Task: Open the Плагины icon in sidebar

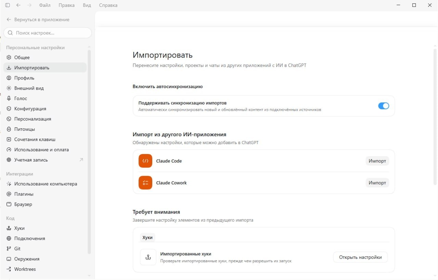Action: [x=9, y=194]
